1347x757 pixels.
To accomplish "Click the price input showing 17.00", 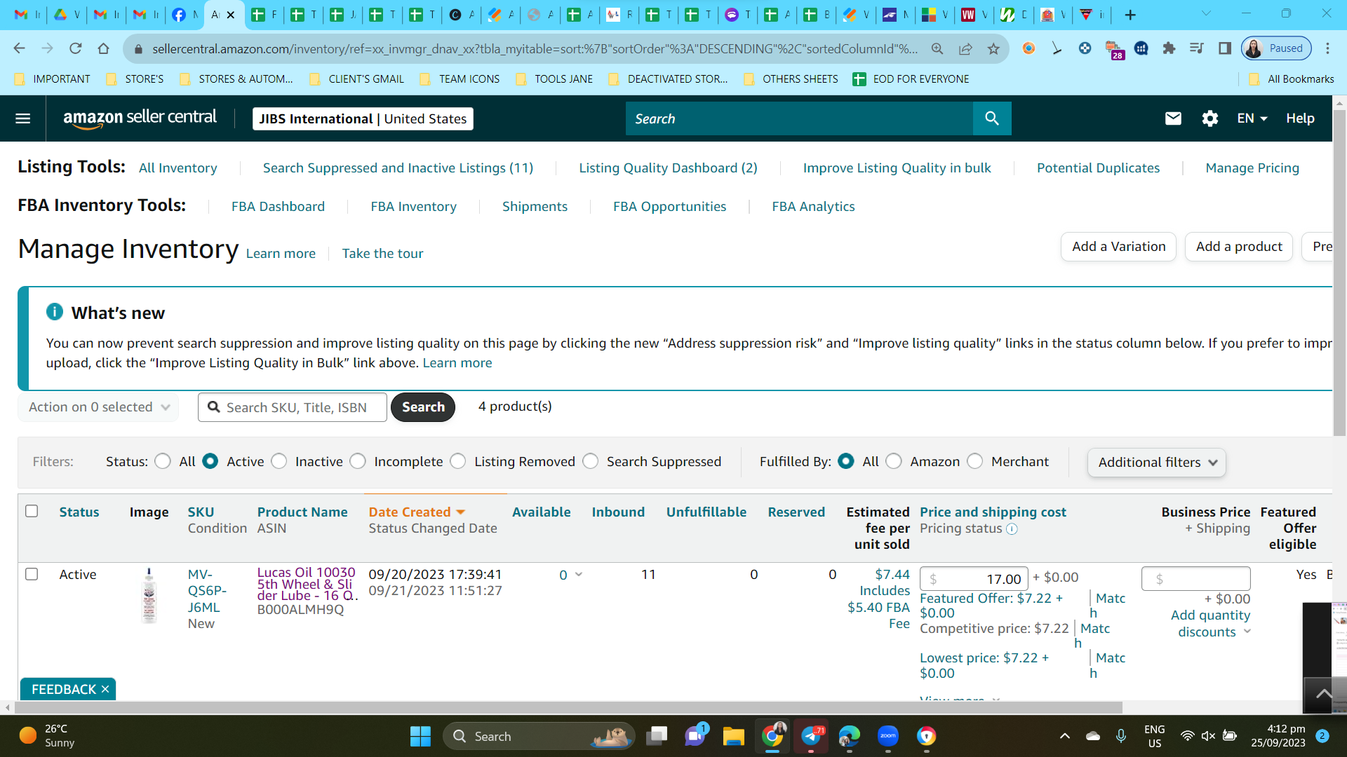I will pyautogui.click(x=974, y=579).
